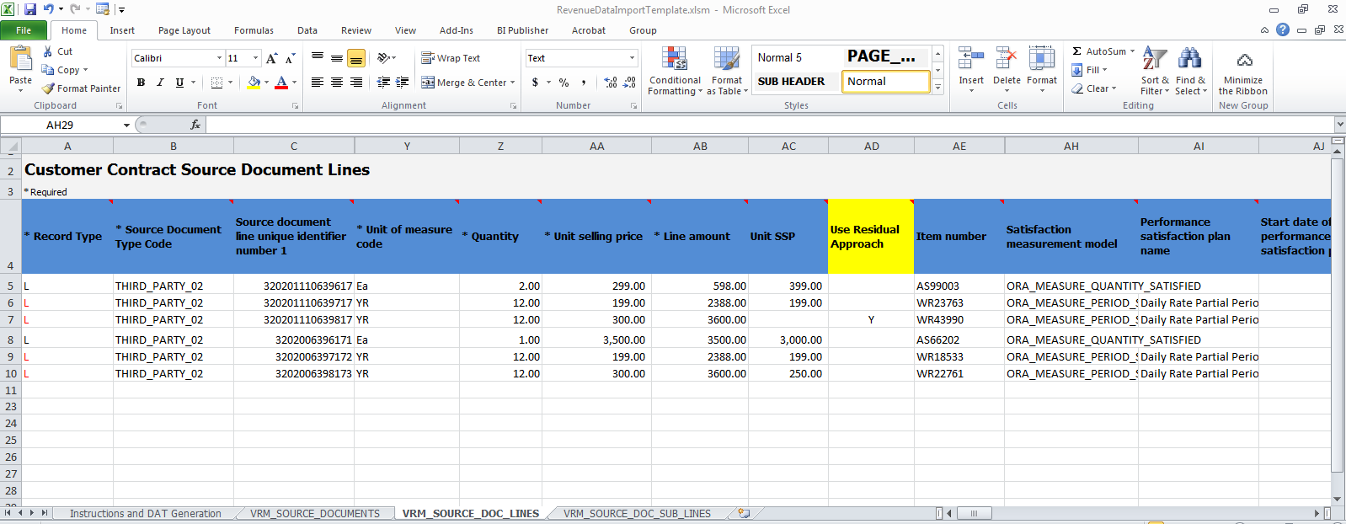This screenshot has height=524, width=1346.
Task: Click the Paste clipboard icon
Action: coord(20,60)
